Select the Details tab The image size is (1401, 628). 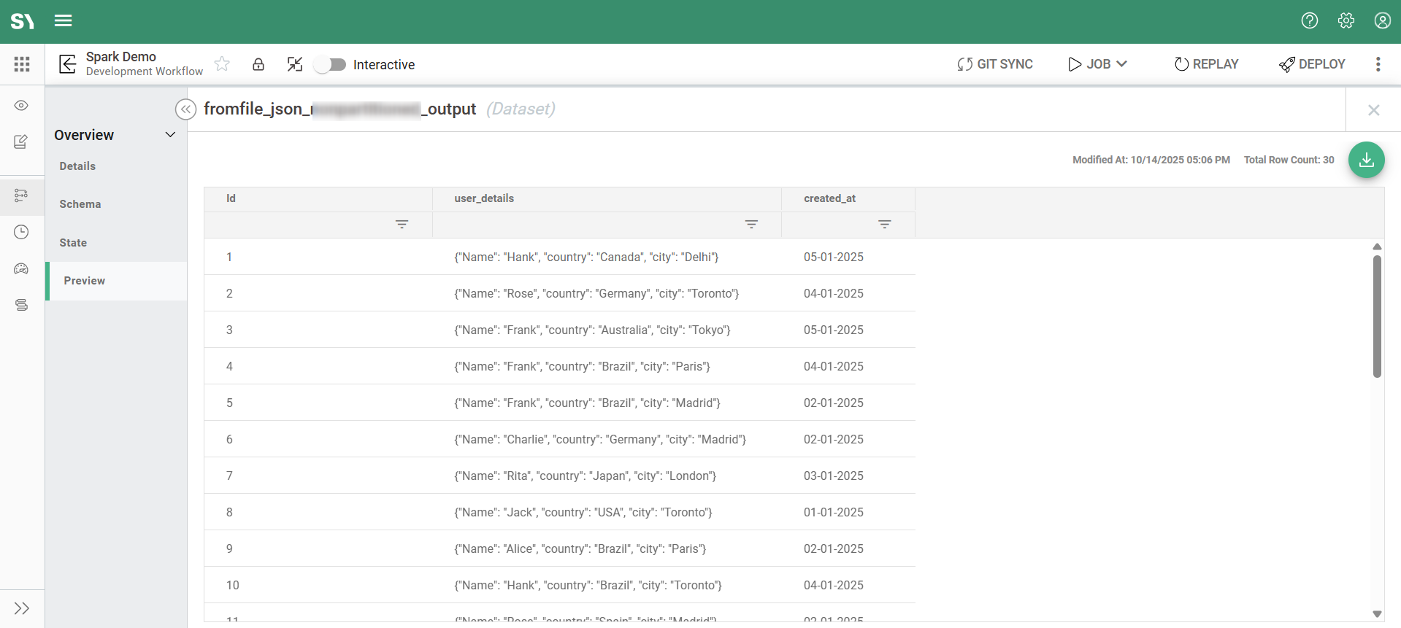[x=77, y=166]
